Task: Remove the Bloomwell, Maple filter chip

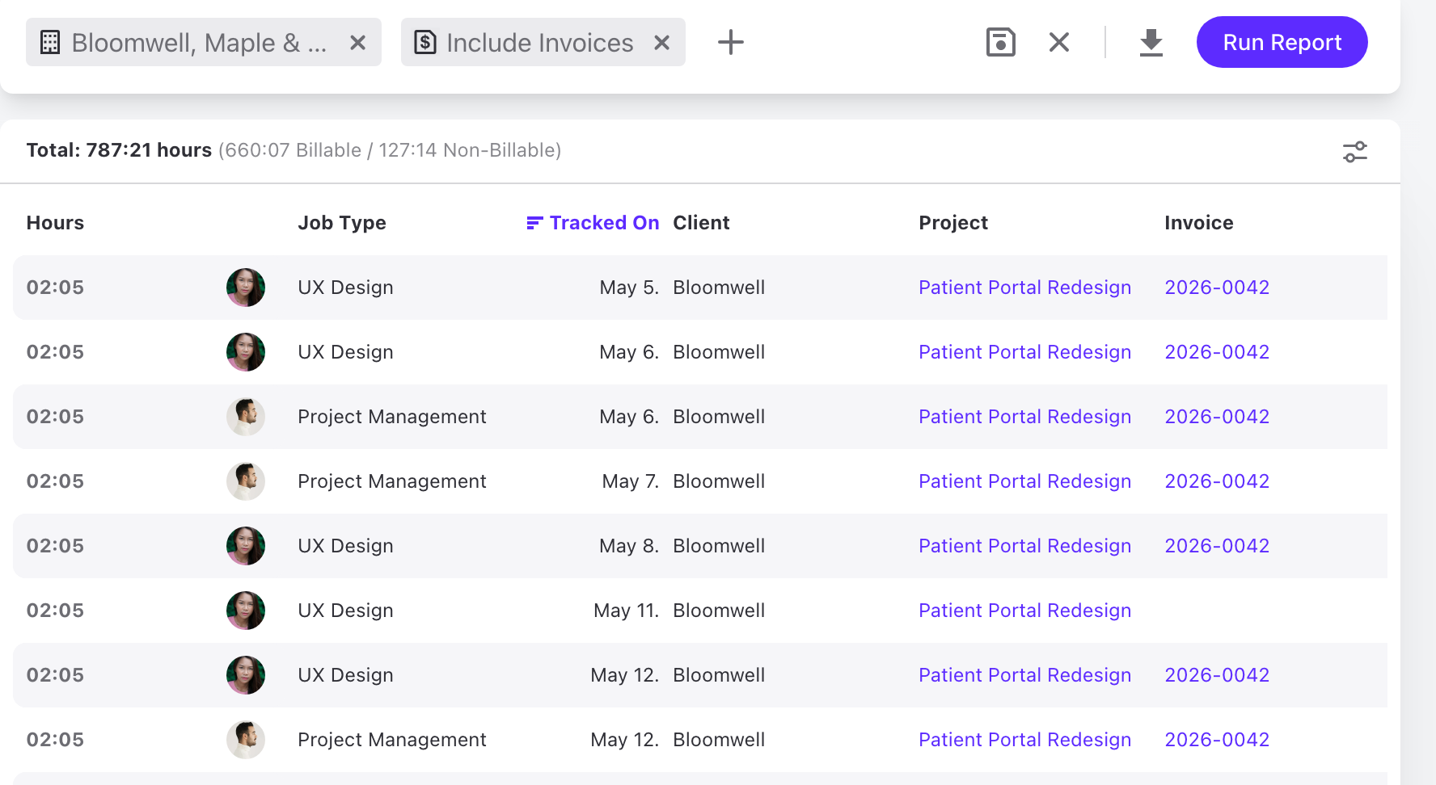Action: tap(358, 43)
